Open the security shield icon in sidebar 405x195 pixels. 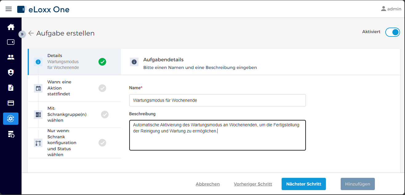pos(11,72)
